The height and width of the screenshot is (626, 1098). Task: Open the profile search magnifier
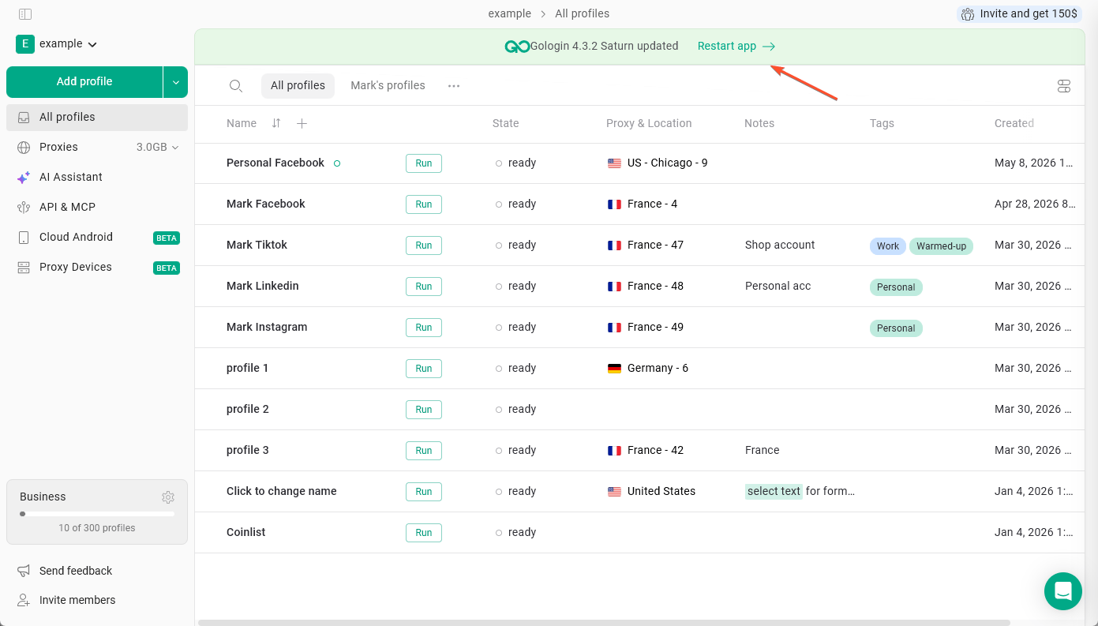pos(235,86)
